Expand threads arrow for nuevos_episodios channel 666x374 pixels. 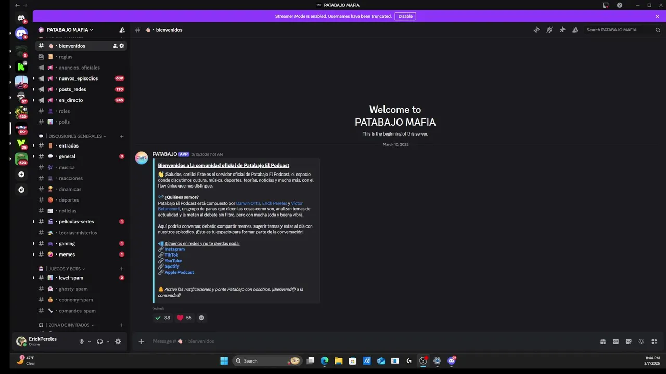[x=34, y=78]
